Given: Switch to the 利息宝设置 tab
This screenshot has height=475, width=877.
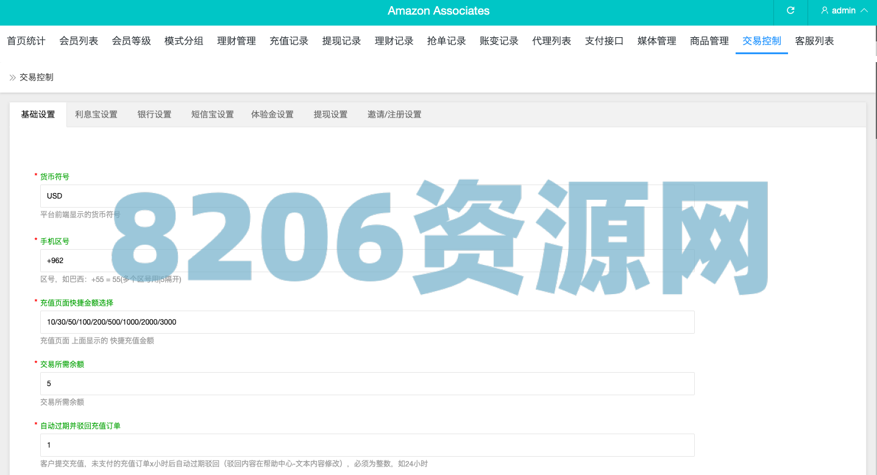Looking at the screenshot, I should coord(96,114).
